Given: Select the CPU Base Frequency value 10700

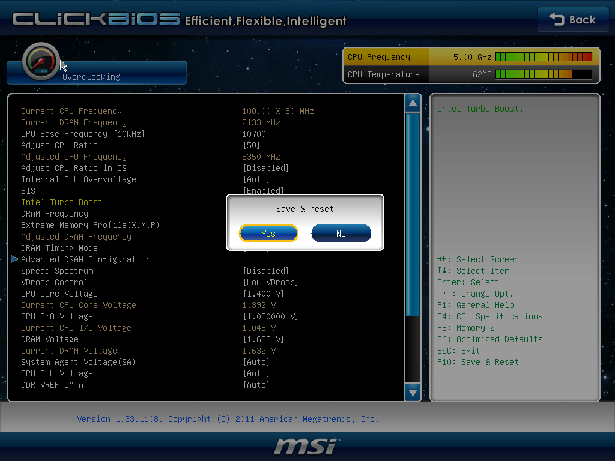Looking at the screenshot, I should (254, 134).
